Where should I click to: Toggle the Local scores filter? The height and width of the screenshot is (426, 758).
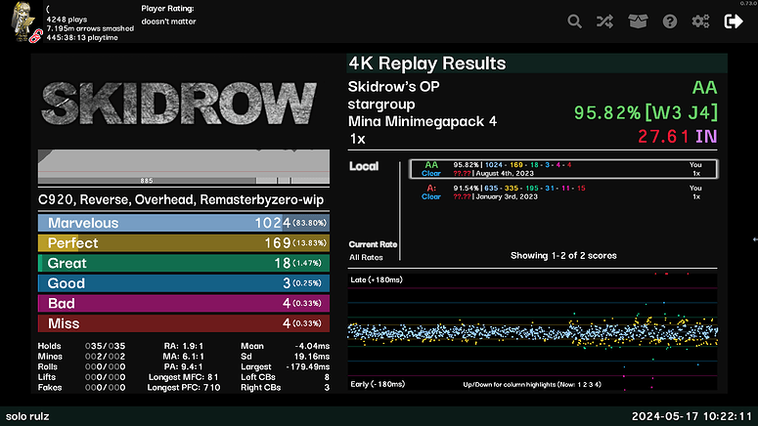click(x=364, y=166)
